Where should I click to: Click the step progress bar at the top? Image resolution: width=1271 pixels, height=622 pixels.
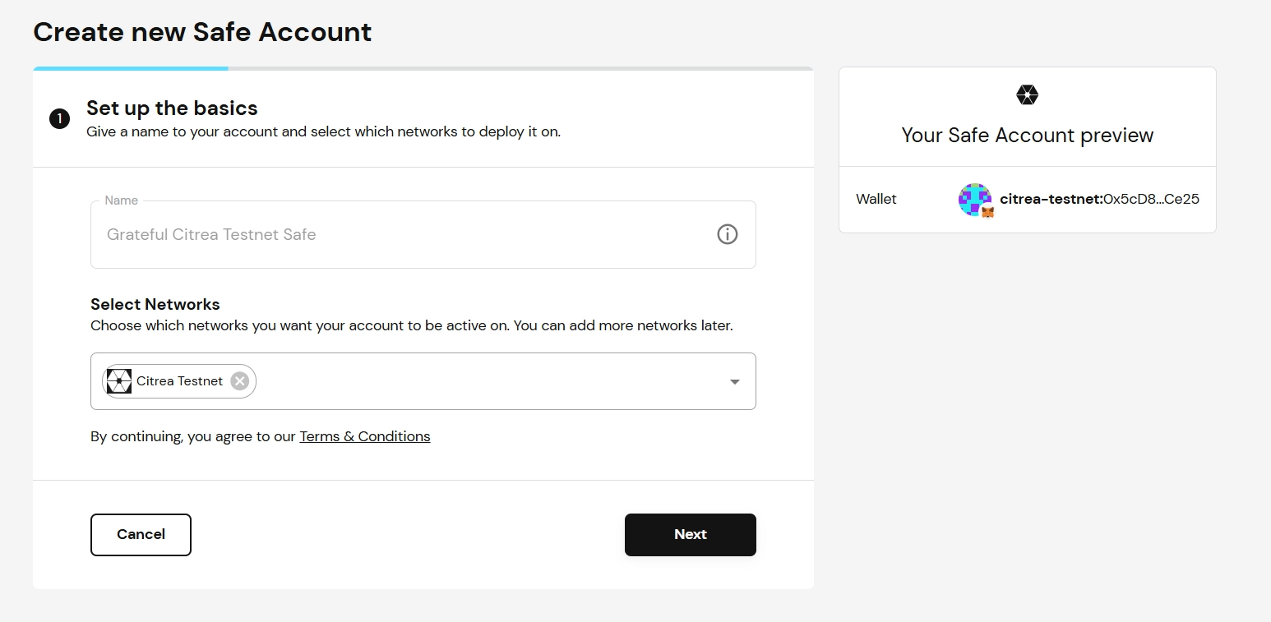pyautogui.click(x=423, y=68)
